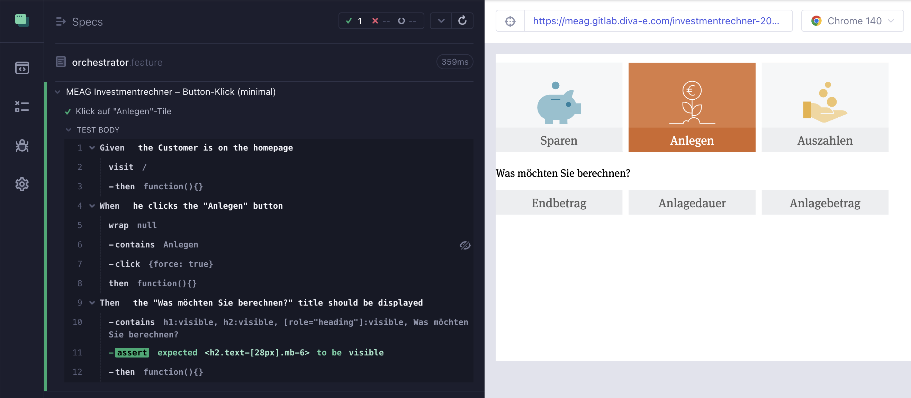Image resolution: width=911 pixels, height=398 pixels.
Task: Rerun all tests with reload icon
Action: tap(462, 21)
